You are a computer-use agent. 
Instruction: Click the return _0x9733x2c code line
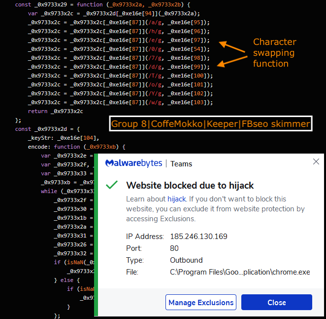55,111
